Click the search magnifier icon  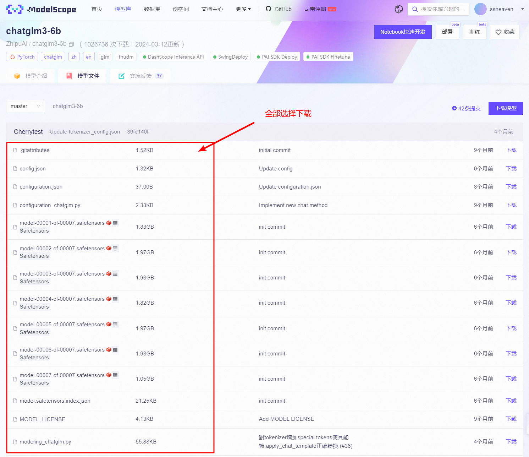(415, 9)
